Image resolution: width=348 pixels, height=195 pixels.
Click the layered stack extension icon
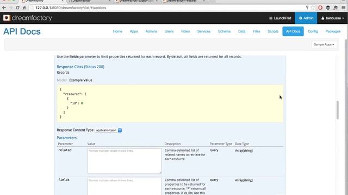click(x=328, y=8)
